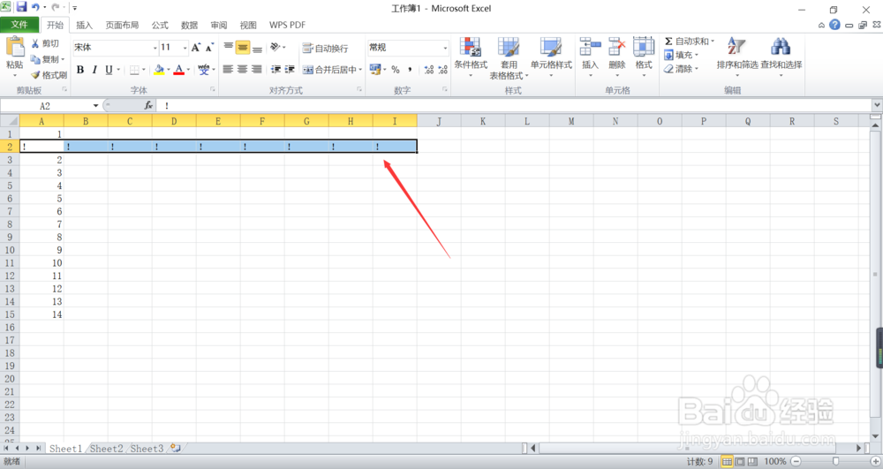This screenshot has height=469, width=883.
Task: Decrease font size with small A
Action: (x=209, y=48)
